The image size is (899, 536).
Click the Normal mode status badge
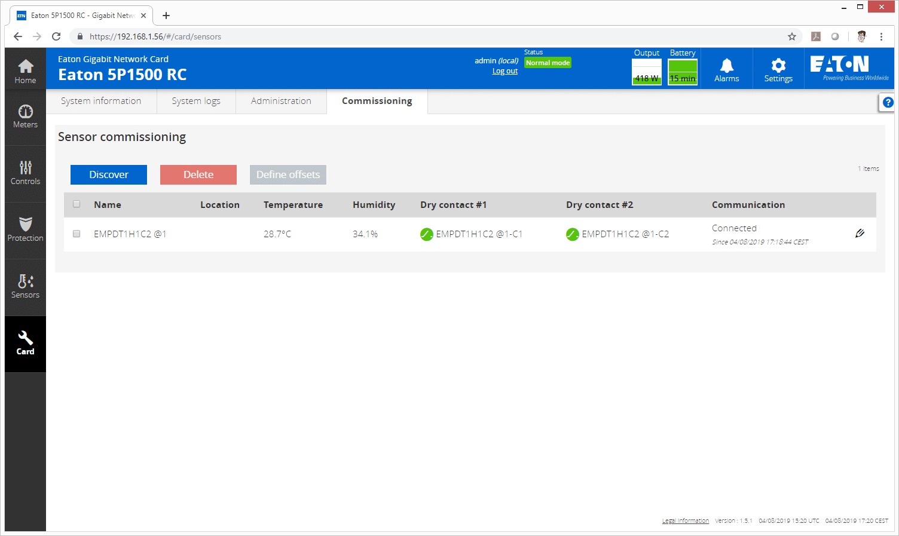click(548, 63)
